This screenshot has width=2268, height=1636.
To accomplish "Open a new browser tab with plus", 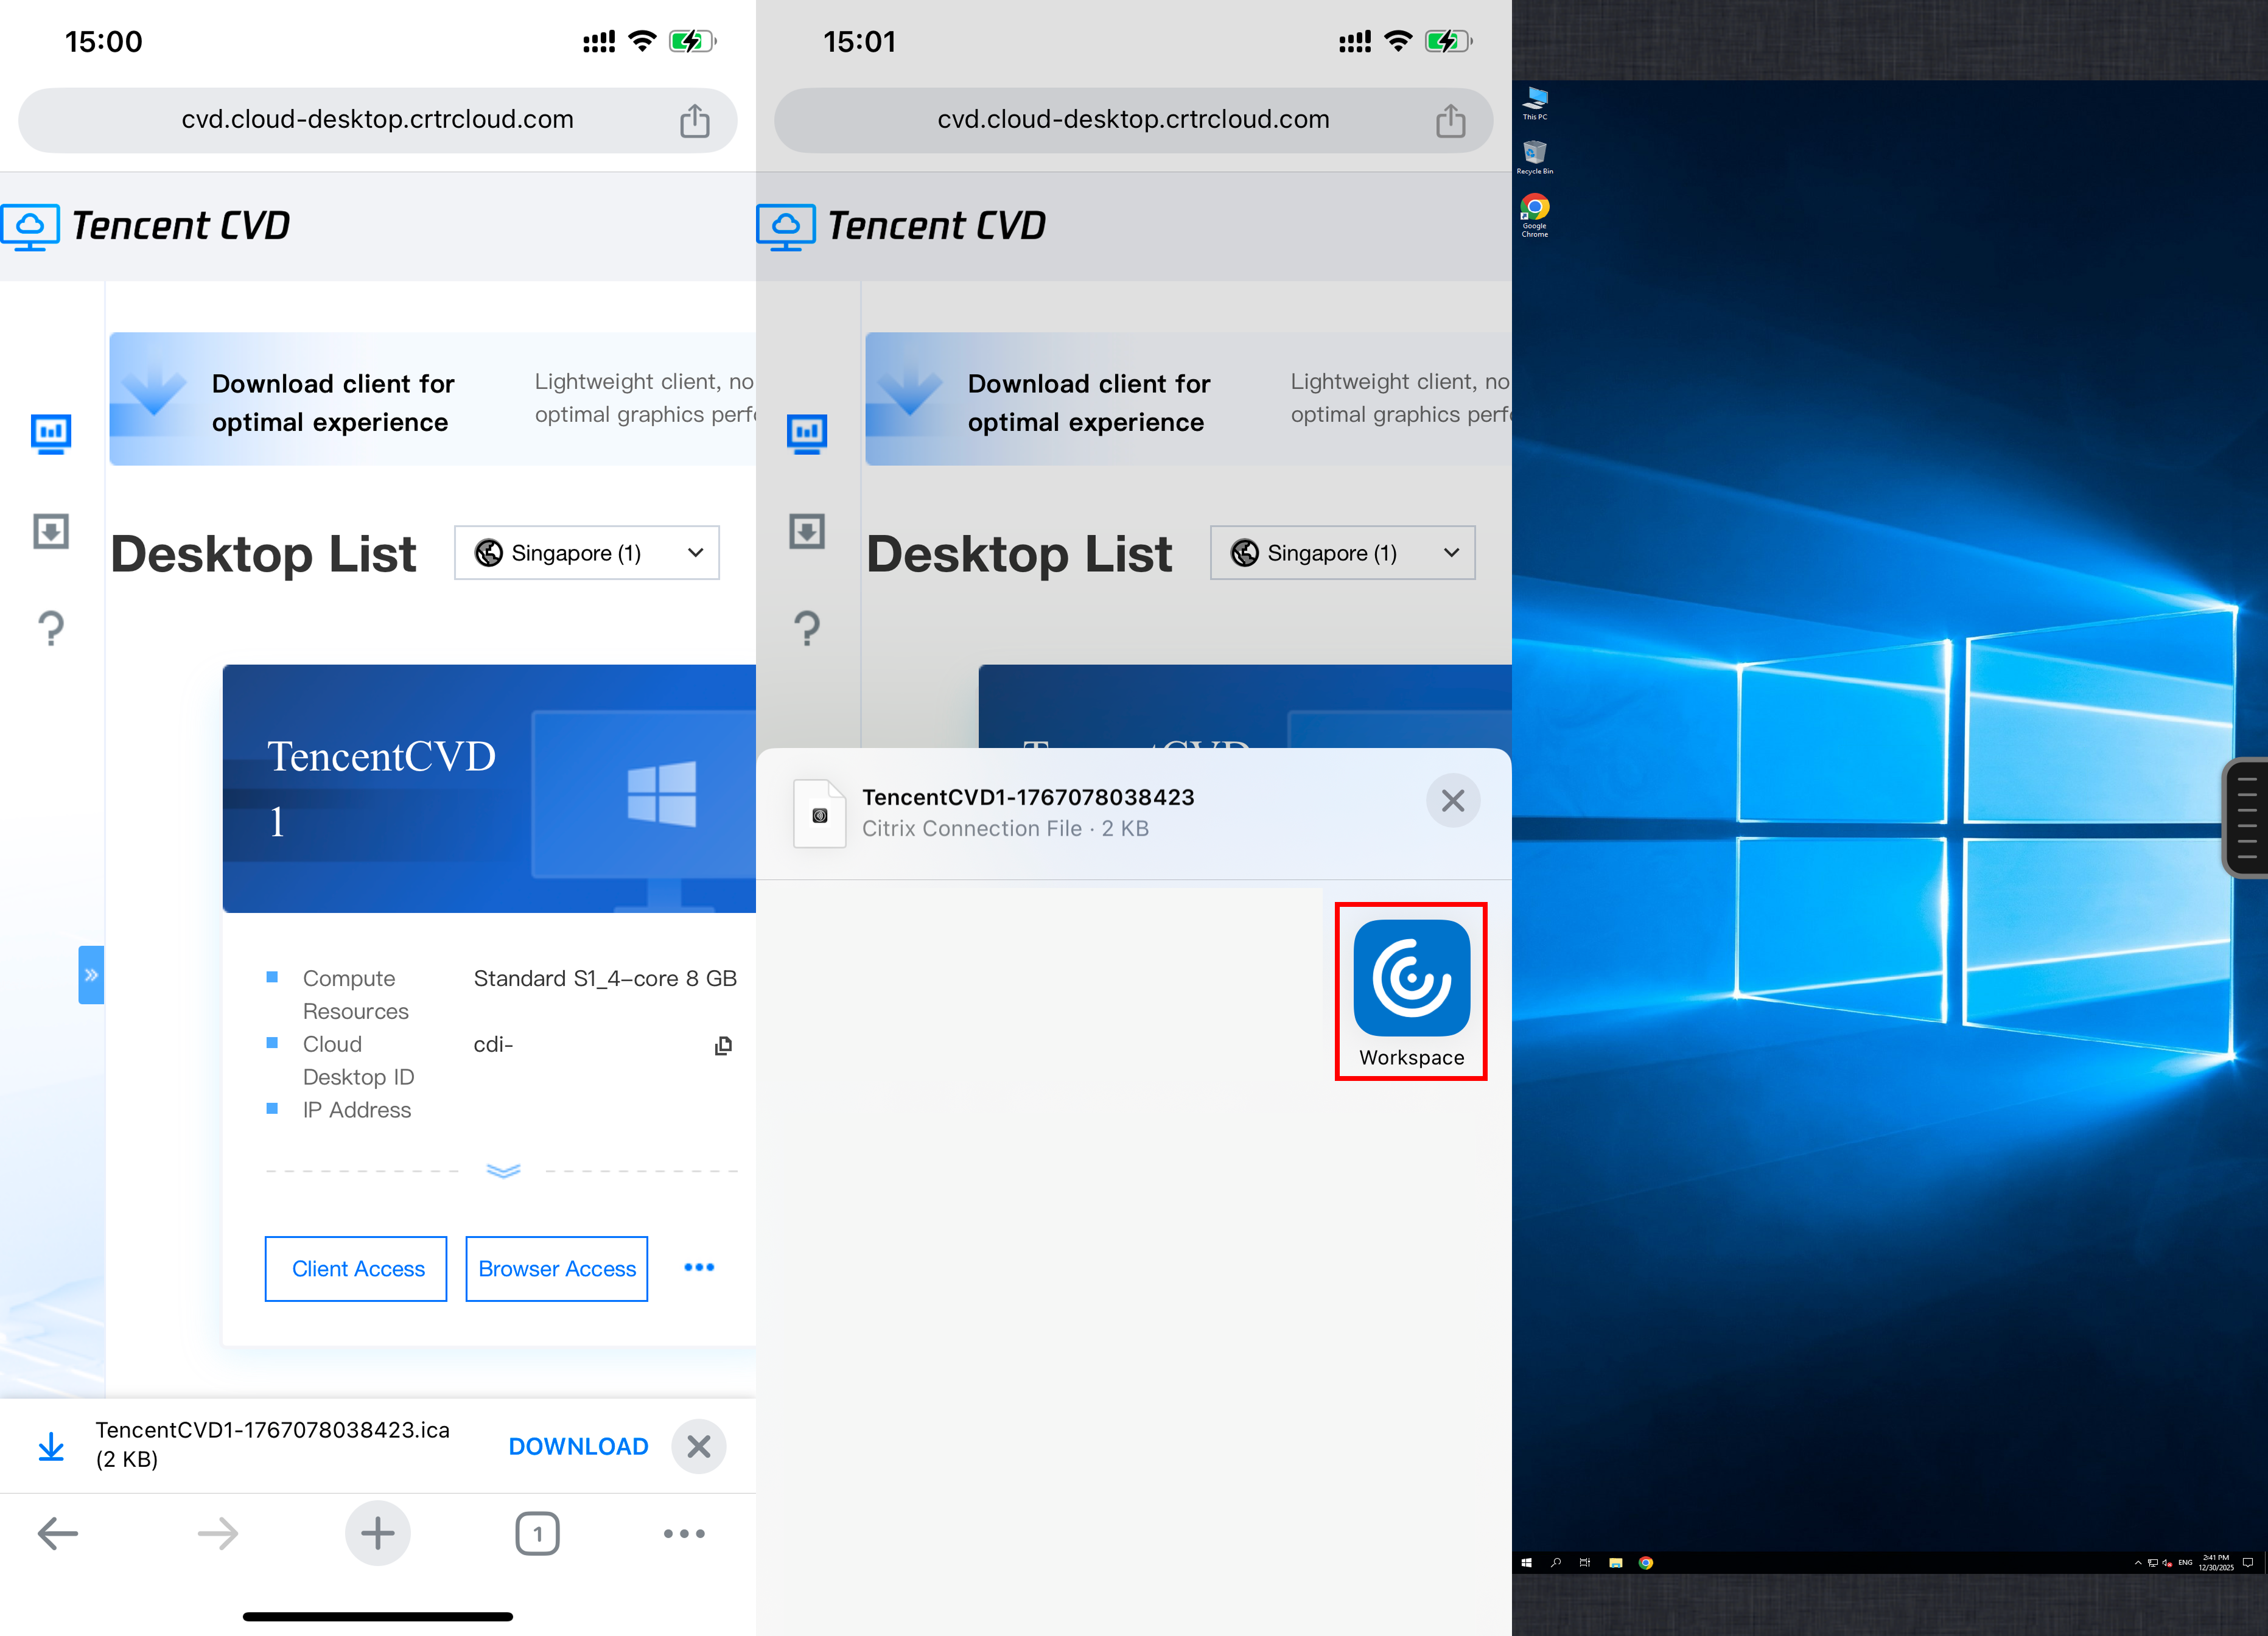I will 377,1533.
